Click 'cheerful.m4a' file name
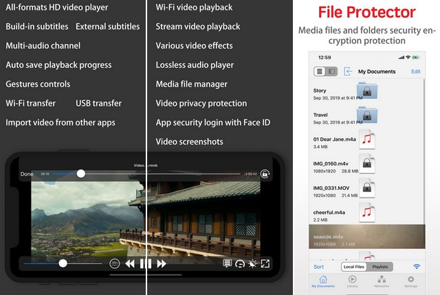 (329, 212)
